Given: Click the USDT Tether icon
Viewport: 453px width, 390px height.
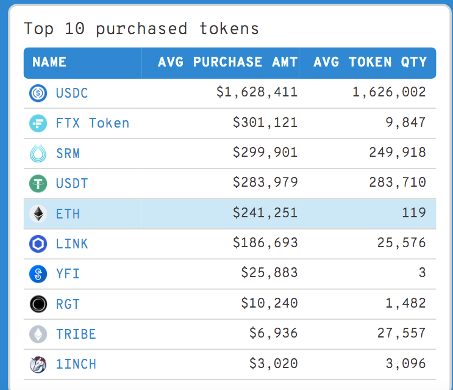Looking at the screenshot, I should pos(38,183).
